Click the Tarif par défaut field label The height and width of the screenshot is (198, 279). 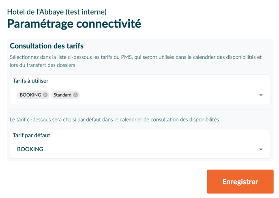(31, 135)
